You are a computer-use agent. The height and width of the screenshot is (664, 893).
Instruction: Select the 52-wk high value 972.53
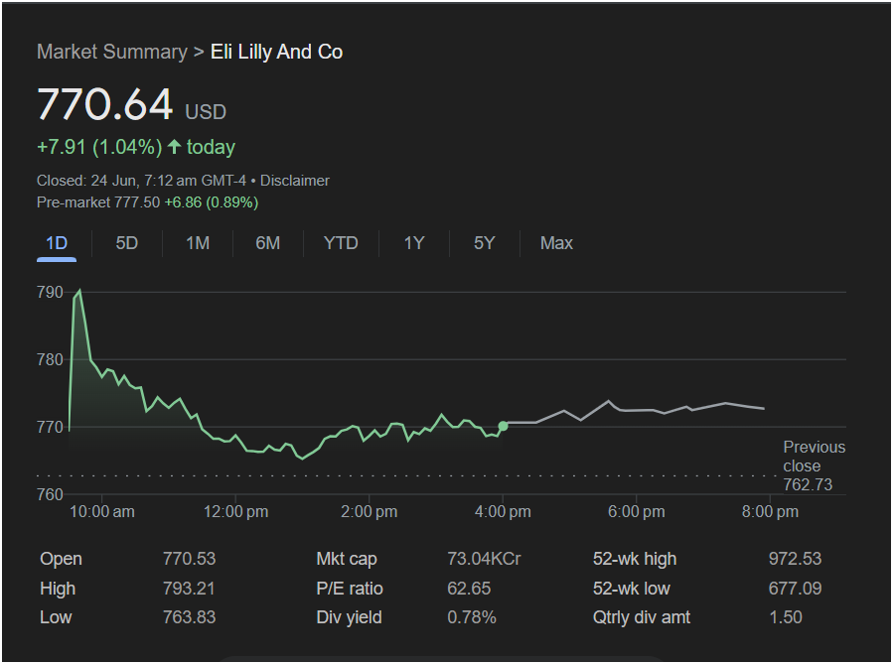(x=795, y=559)
